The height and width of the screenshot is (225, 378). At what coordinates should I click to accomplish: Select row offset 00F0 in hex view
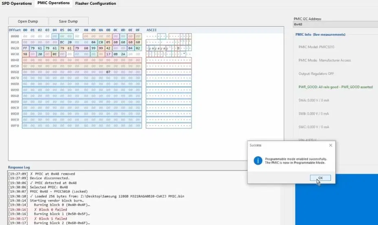[x=15, y=125]
